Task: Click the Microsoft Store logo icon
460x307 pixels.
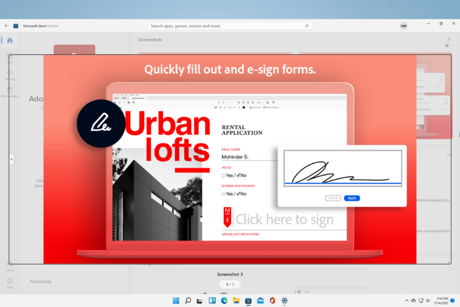Action: click(16, 26)
